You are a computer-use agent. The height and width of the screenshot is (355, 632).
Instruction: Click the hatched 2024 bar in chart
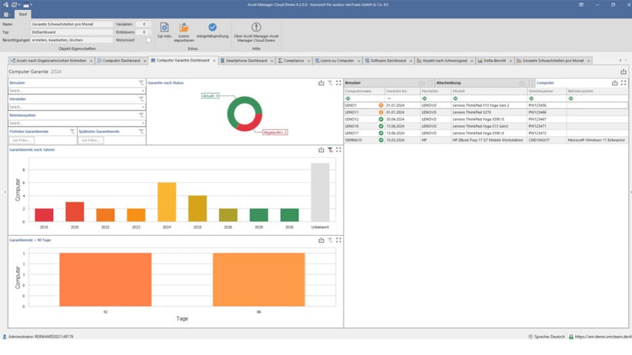click(x=167, y=202)
